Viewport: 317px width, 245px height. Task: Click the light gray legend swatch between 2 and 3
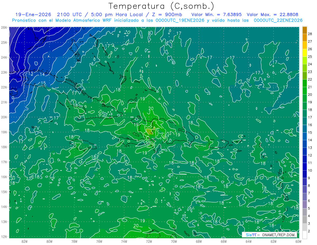[x=305, y=227]
